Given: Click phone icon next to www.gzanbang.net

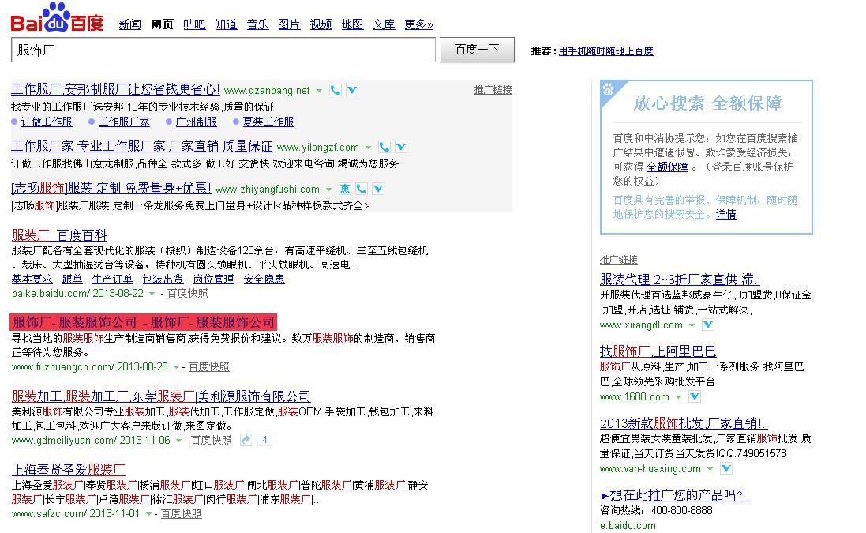Looking at the screenshot, I should tap(336, 90).
